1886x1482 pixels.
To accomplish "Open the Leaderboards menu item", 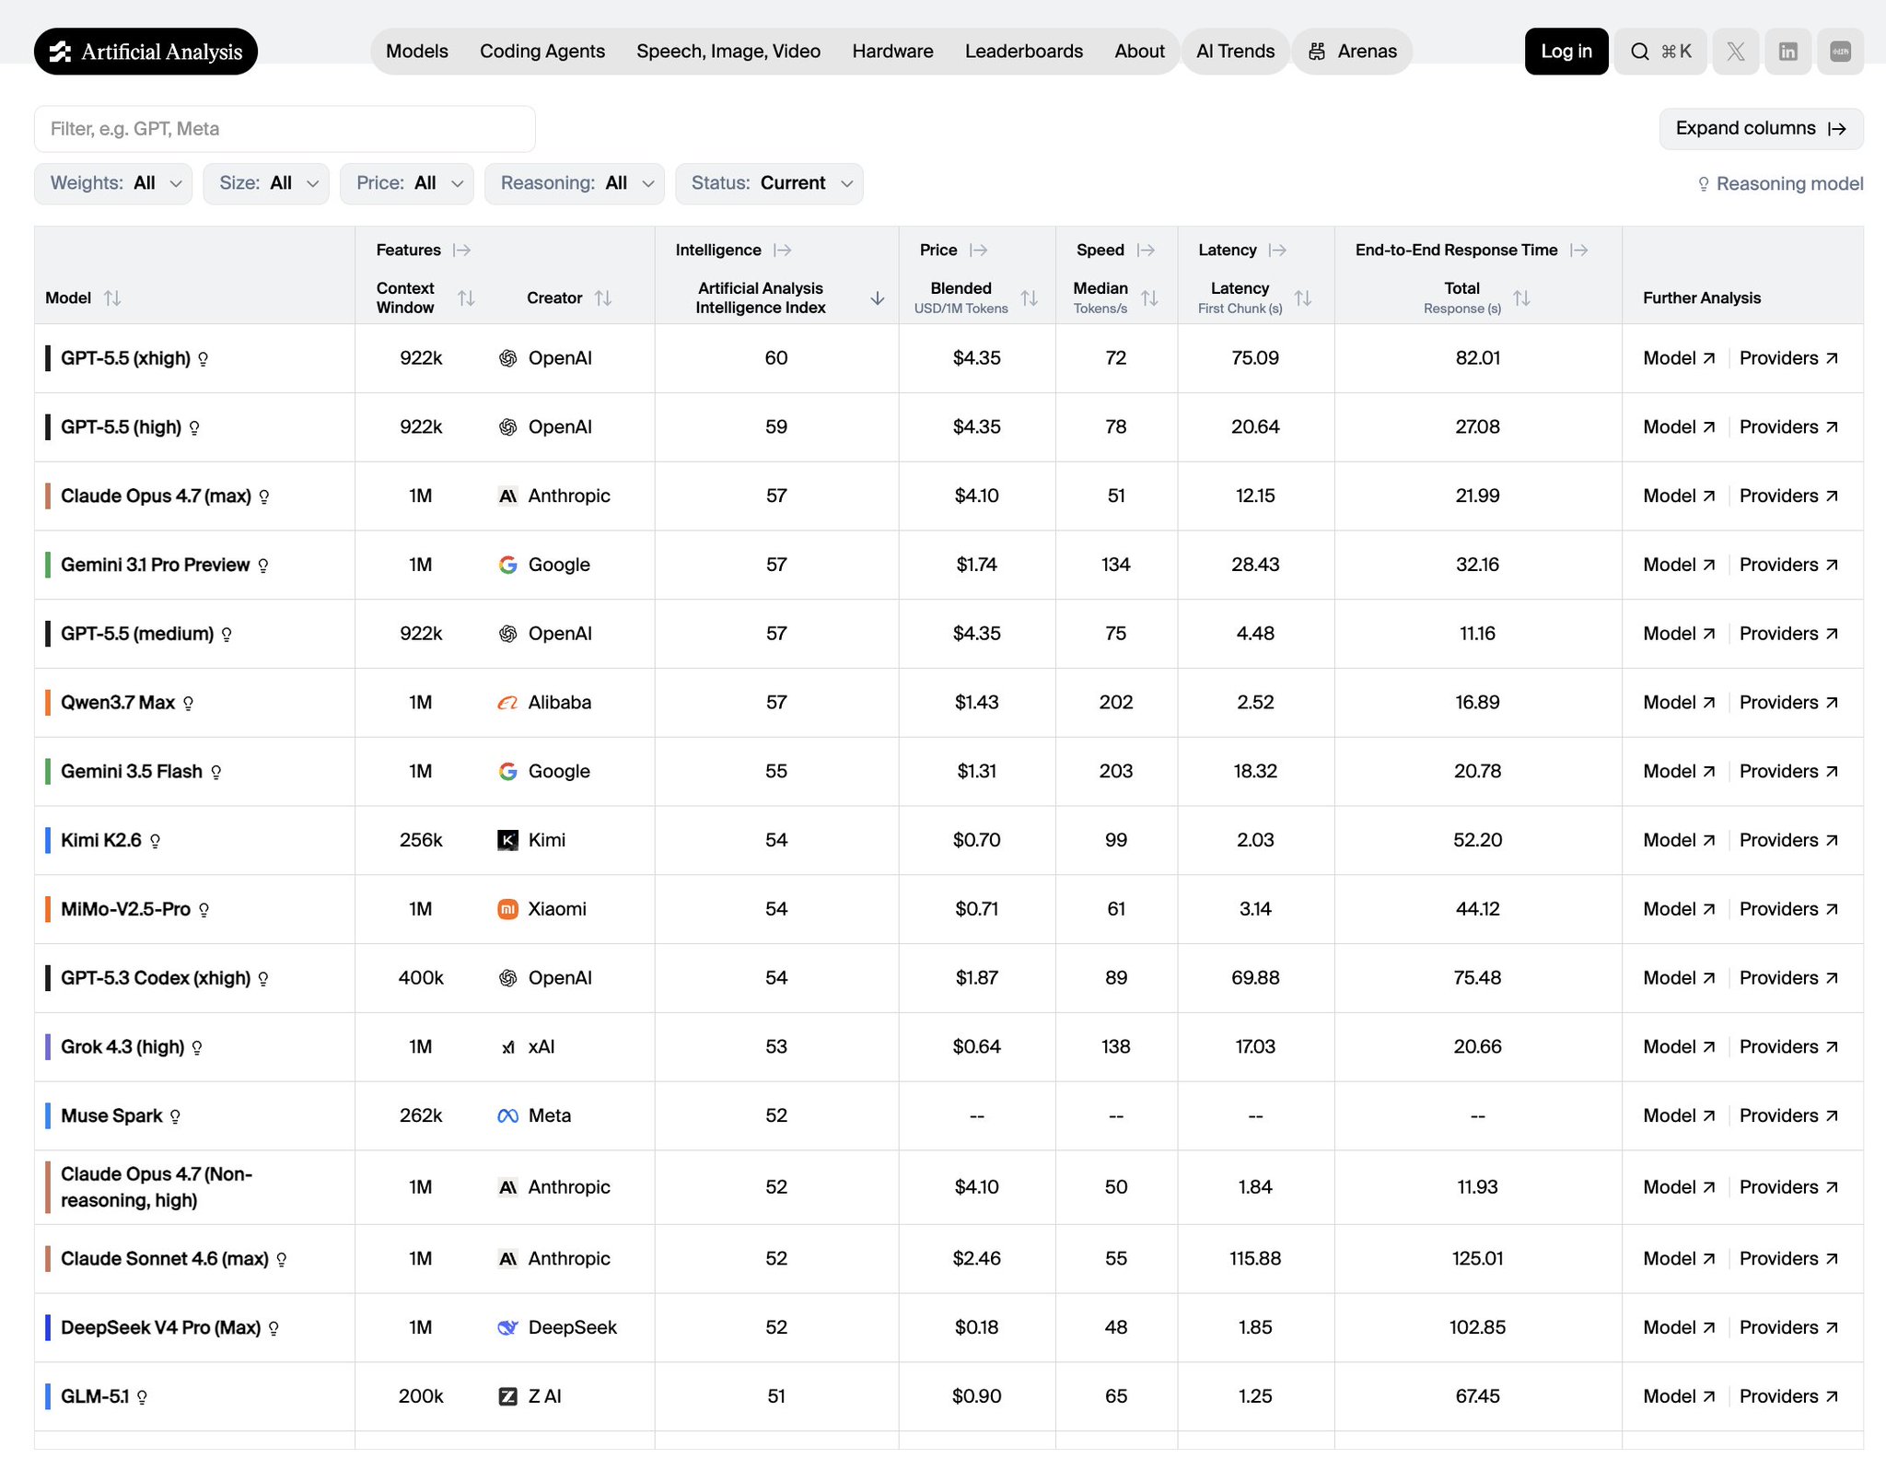I will [1023, 52].
